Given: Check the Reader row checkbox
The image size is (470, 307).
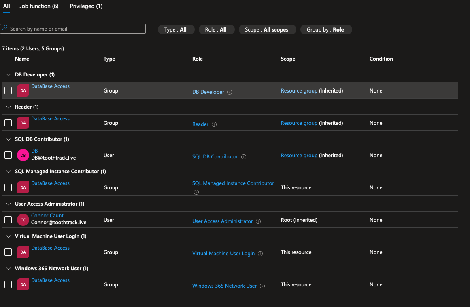Looking at the screenshot, I should (8, 123).
